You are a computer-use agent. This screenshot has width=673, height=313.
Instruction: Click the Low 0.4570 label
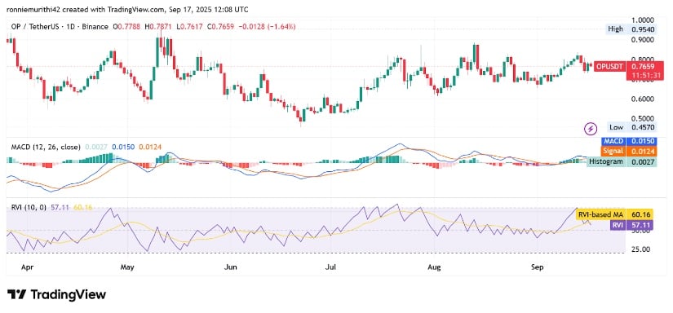(x=631, y=127)
